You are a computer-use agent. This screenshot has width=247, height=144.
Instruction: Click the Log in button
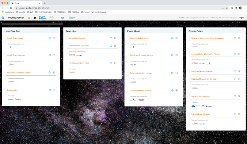pos(241,18)
